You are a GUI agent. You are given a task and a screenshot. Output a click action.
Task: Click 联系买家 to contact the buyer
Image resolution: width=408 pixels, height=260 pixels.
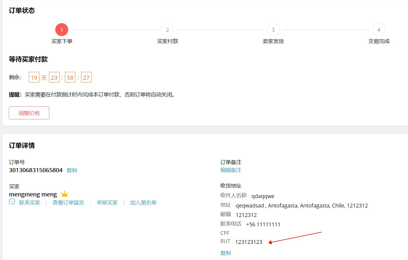pyautogui.click(x=30, y=202)
